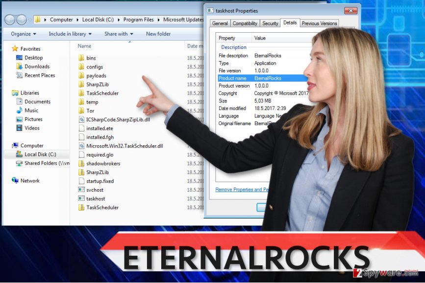Select the Details tab

tap(290, 22)
